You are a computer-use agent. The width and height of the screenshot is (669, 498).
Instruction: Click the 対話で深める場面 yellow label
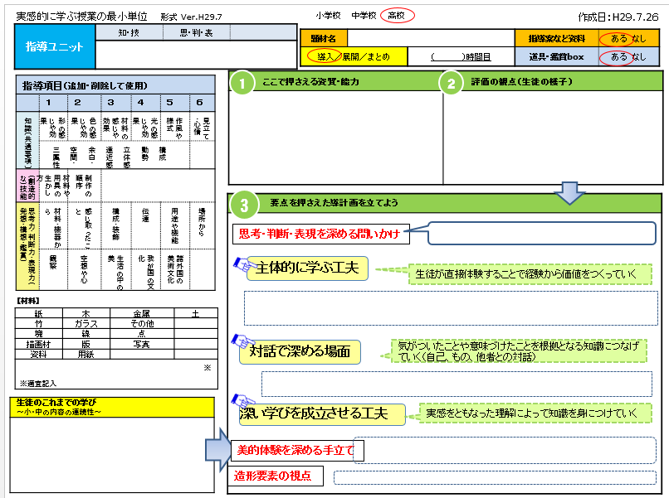[x=300, y=351]
